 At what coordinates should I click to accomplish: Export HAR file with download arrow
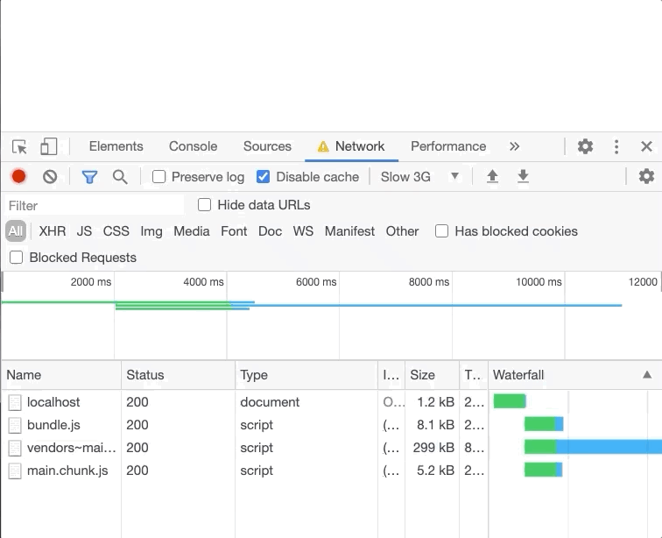pyautogui.click(x=523, y=177)
